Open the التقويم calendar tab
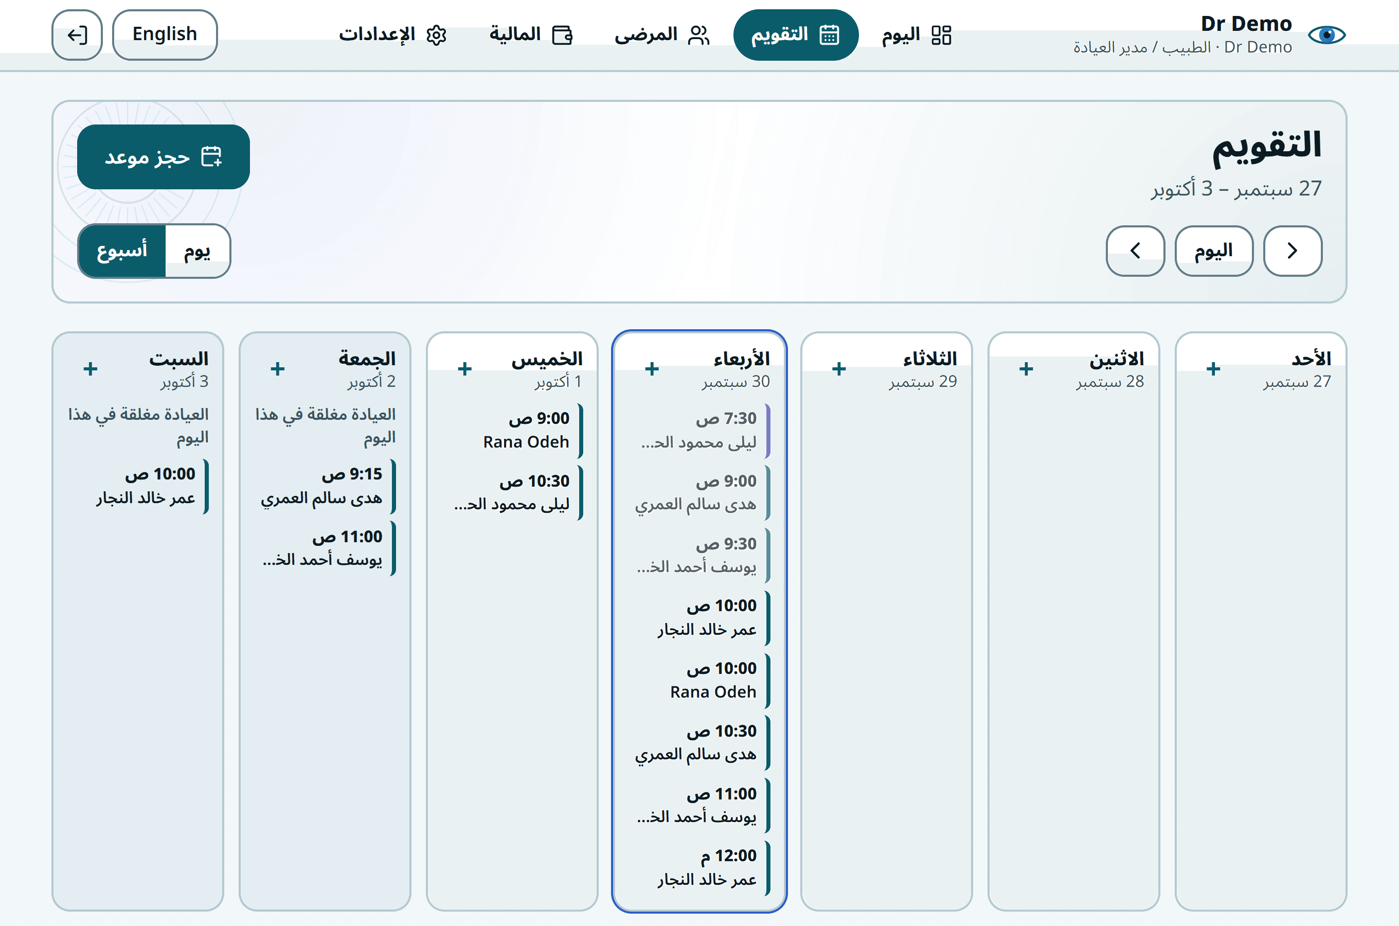The width and height of the screenshot is (1399, 926). [x=795, y=35]
